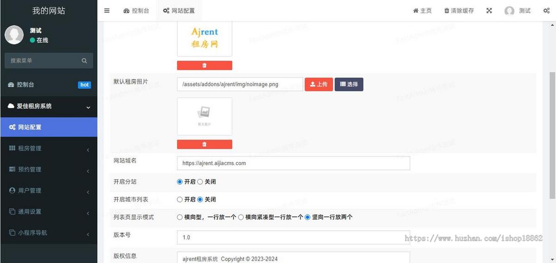Screen dimensions: 556x263
Task: Click the user avatar in sidebar
Action: tap(14, 35)
